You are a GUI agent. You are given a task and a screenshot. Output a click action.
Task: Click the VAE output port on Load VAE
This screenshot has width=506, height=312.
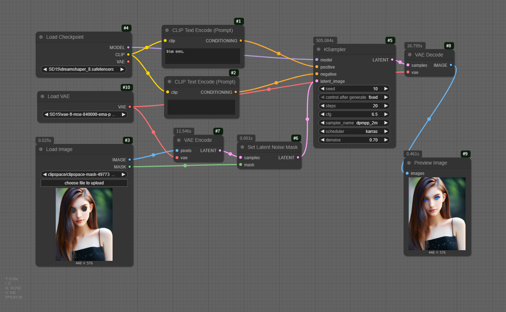pos(130,107)
